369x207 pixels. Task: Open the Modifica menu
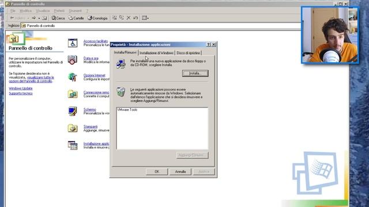point(25,11)
